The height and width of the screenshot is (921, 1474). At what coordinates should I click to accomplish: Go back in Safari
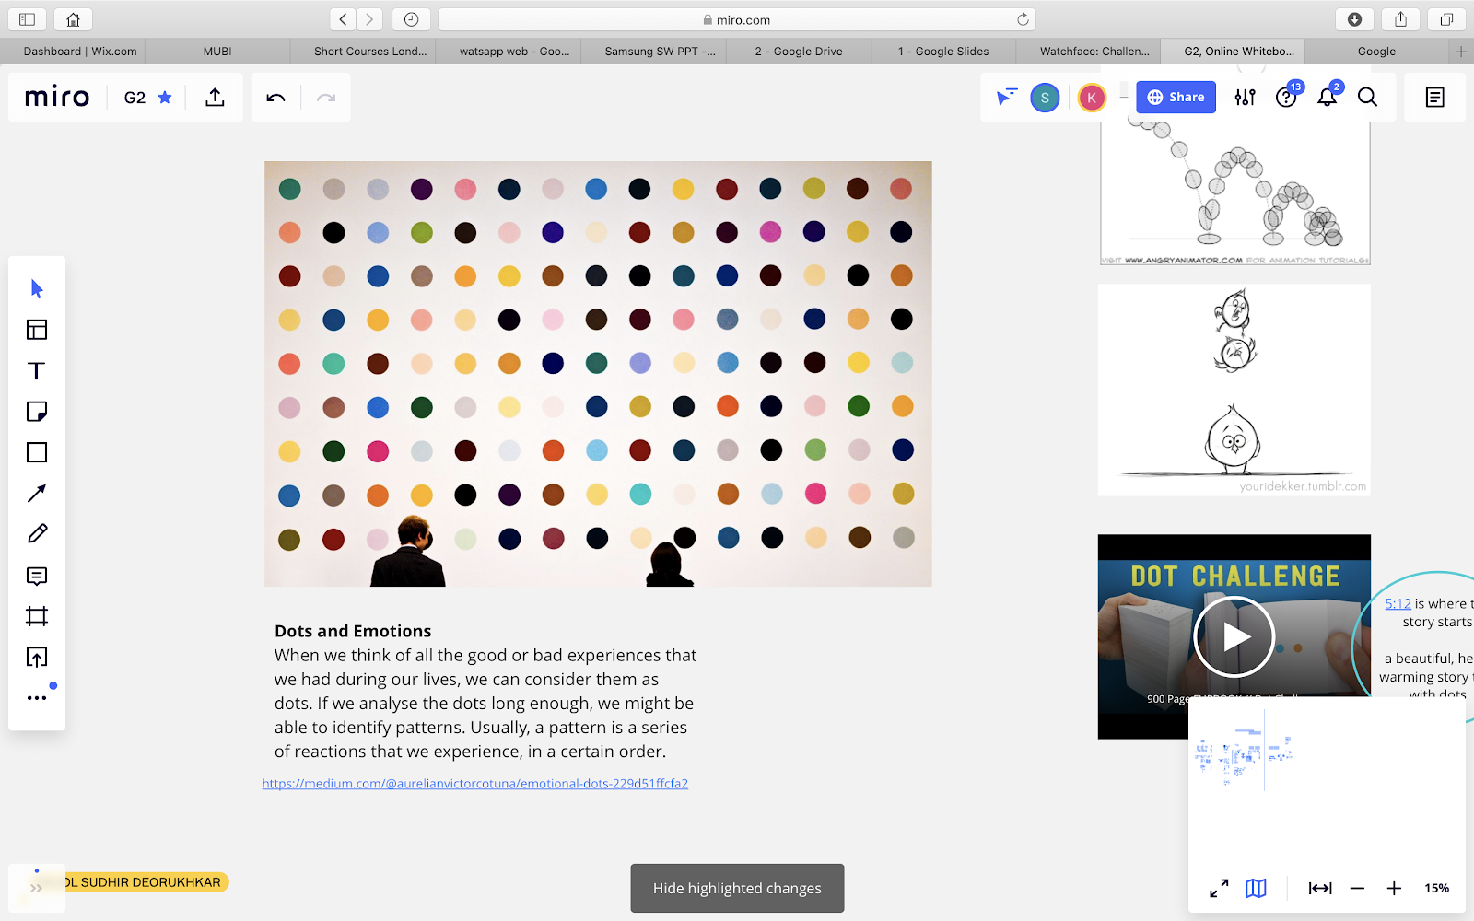point(343,19)
